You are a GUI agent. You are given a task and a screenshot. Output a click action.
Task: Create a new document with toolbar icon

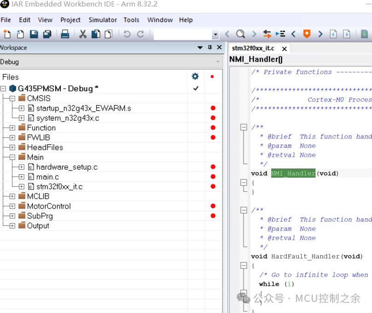pyautogui.click(x=7, y=34)
